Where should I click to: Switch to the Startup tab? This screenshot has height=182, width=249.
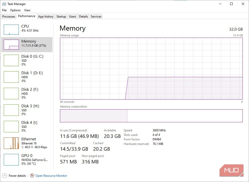[x=61, y=16]
